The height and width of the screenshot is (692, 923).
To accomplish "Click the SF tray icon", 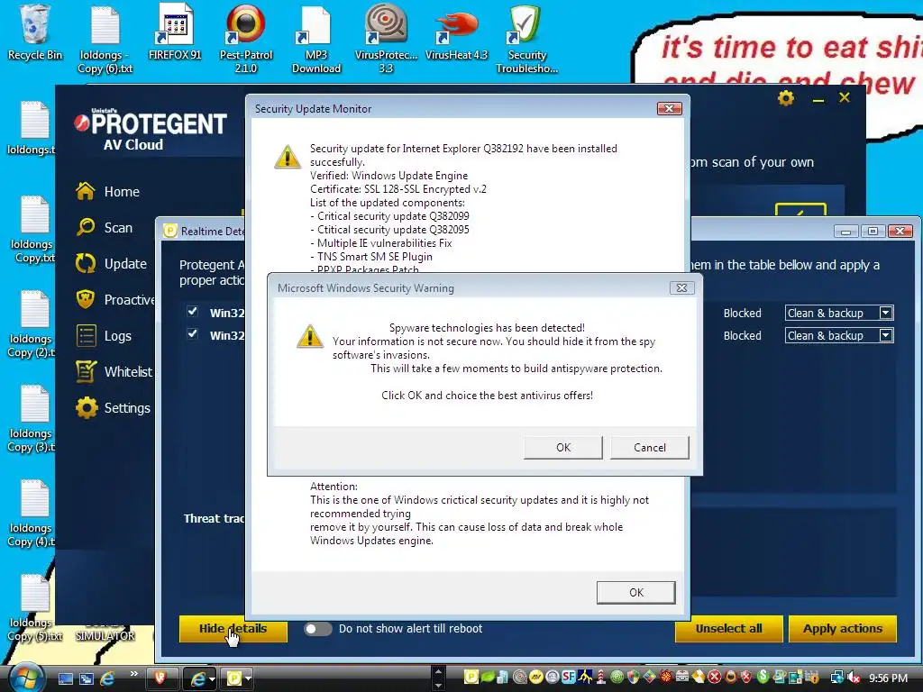I will pyautogui.click(x=568, y=678).
